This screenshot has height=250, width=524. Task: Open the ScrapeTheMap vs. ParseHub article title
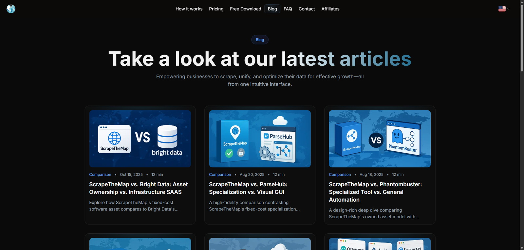click(x=248, y=188)
